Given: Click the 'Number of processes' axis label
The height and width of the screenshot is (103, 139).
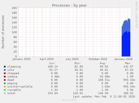Looking at the screenshot, I should [3, 32].
